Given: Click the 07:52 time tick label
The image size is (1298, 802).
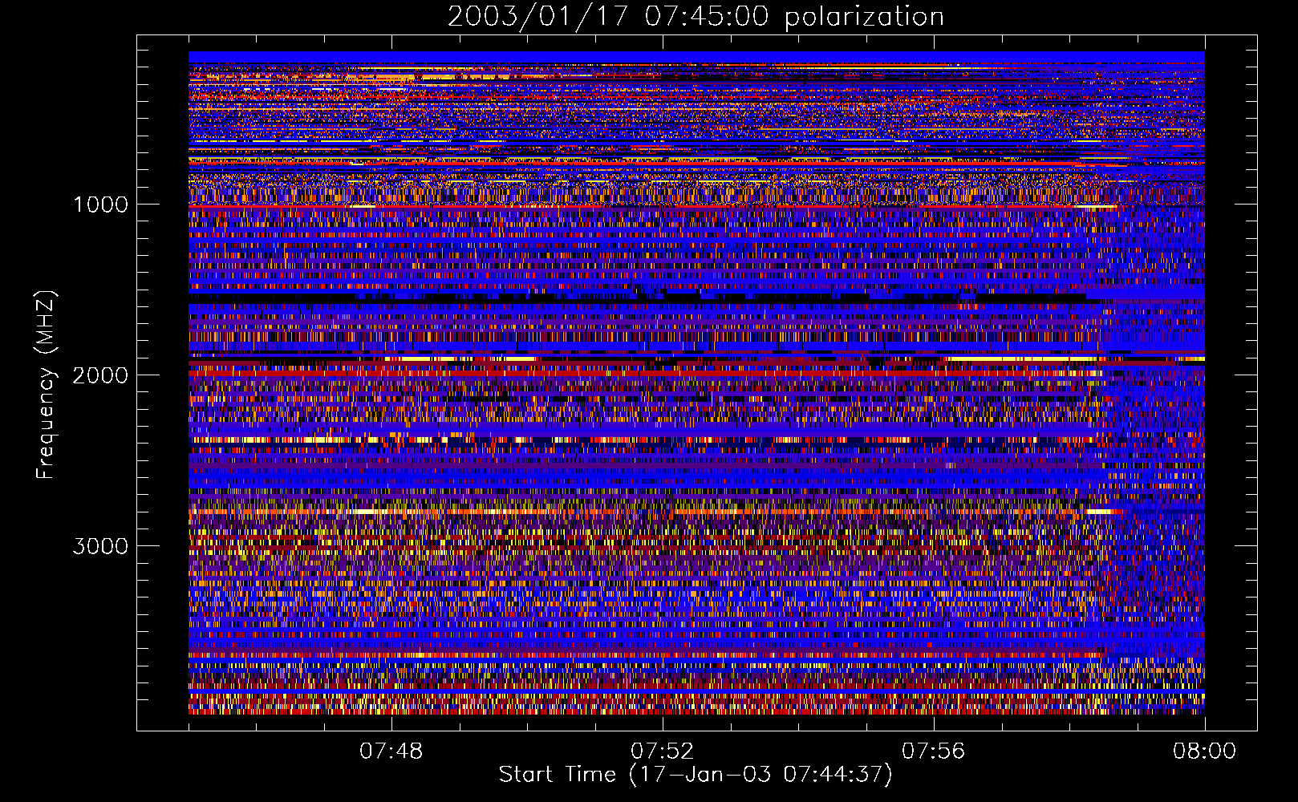Looking at the screenshot, I should click(x=663, y=751).
